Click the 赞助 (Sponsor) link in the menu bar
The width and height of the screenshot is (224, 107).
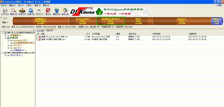[220, 5]
